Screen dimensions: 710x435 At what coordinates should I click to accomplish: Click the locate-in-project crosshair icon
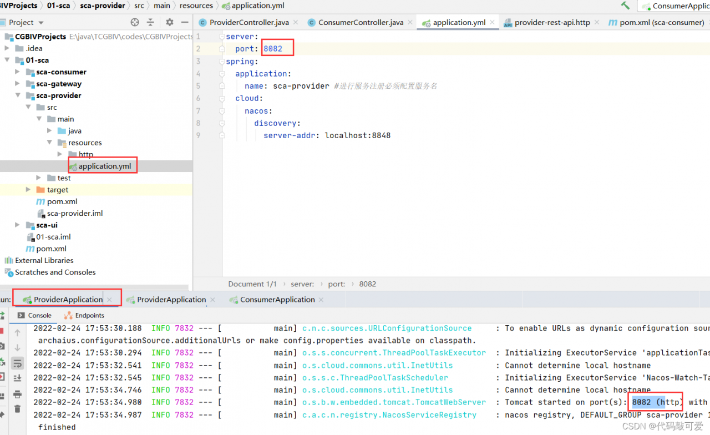135,22
